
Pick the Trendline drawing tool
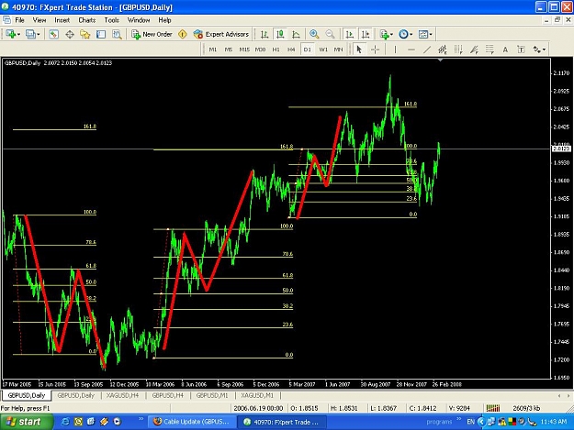pos(427,50)
